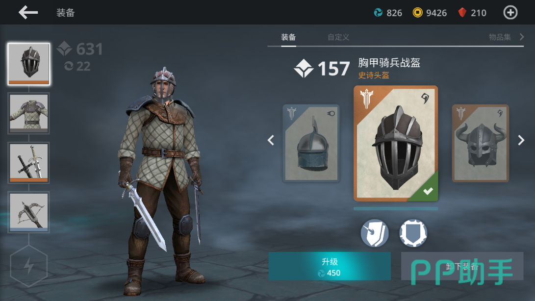Open the crossbow ranged weapon slot
This screenshot has height=301, width=535.
(28, 212)
